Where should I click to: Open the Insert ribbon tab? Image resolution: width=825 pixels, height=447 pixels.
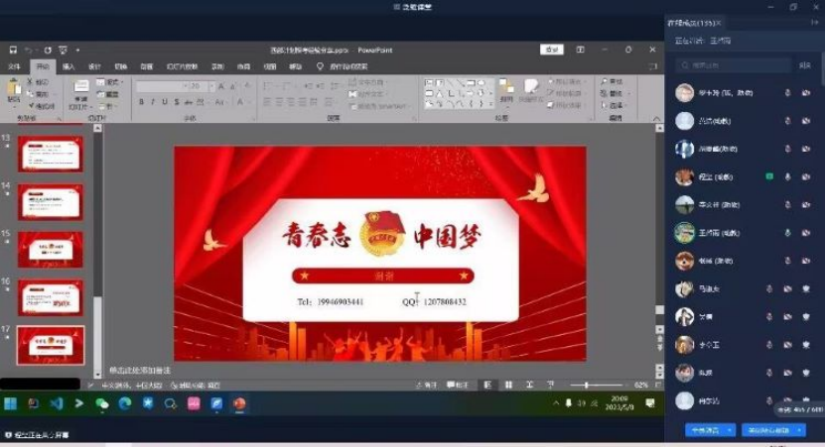(69, 66)
